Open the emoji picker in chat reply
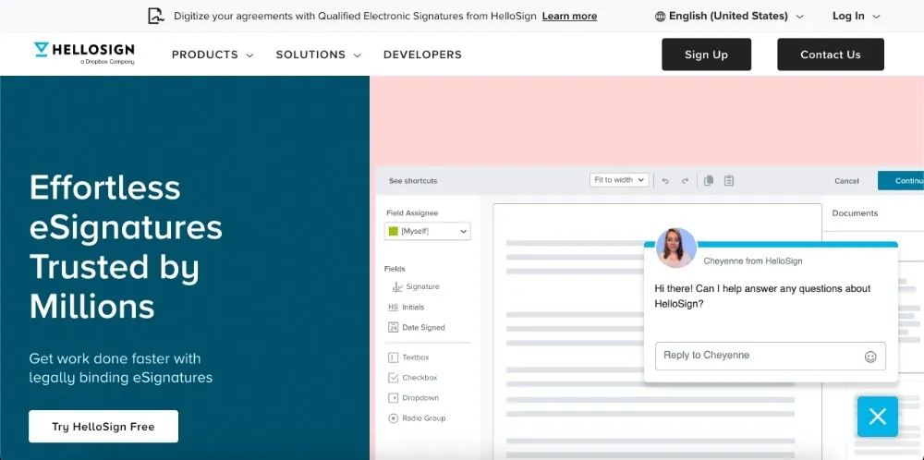The image size is (924, 460). pos(870,357)
